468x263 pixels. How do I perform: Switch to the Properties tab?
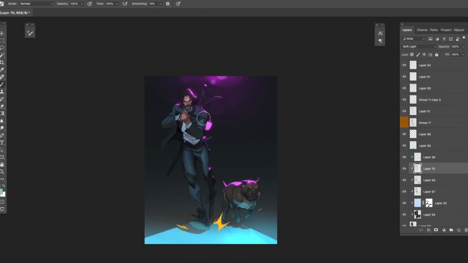pos(446,30)
